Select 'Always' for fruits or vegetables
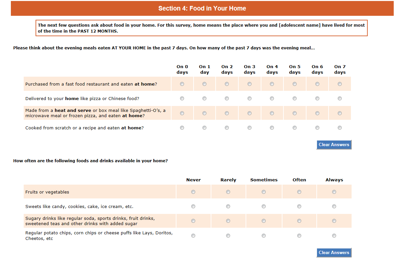398x259 pixels. 334,192
